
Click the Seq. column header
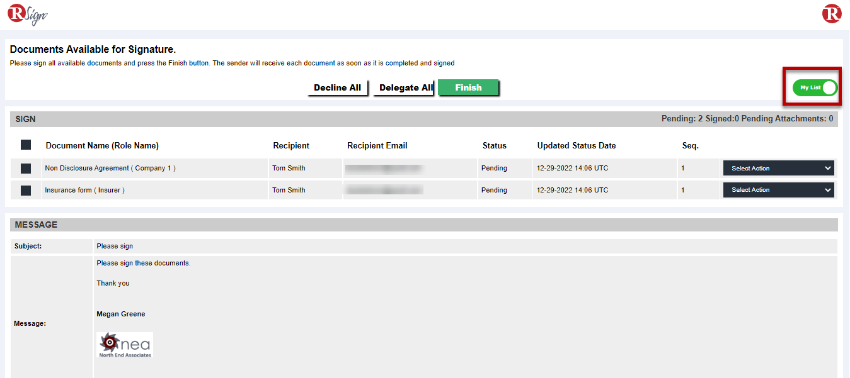click(690, 146)
